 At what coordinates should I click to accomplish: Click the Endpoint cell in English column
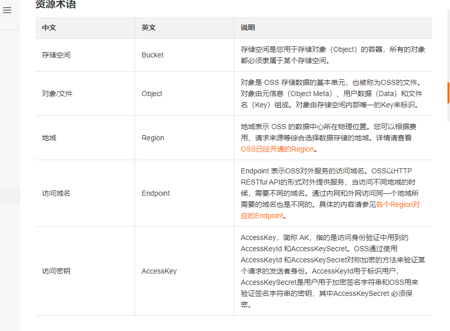pos(185,194)
